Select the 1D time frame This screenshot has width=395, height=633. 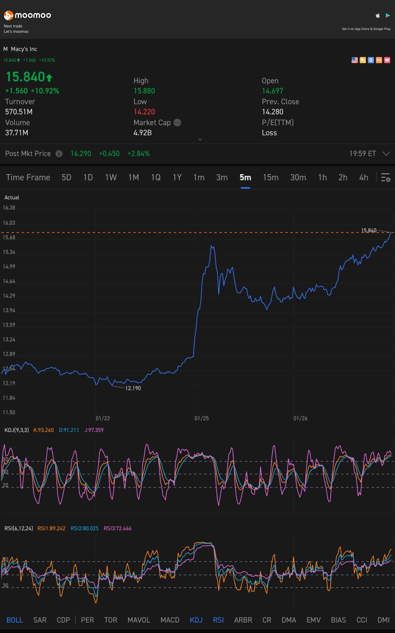click(88, 177)
